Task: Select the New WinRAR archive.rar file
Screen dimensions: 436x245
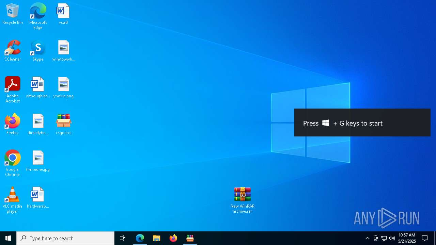Action: click(243, 200)
